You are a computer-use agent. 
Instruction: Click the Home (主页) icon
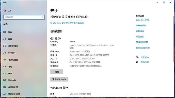point(5,10)
